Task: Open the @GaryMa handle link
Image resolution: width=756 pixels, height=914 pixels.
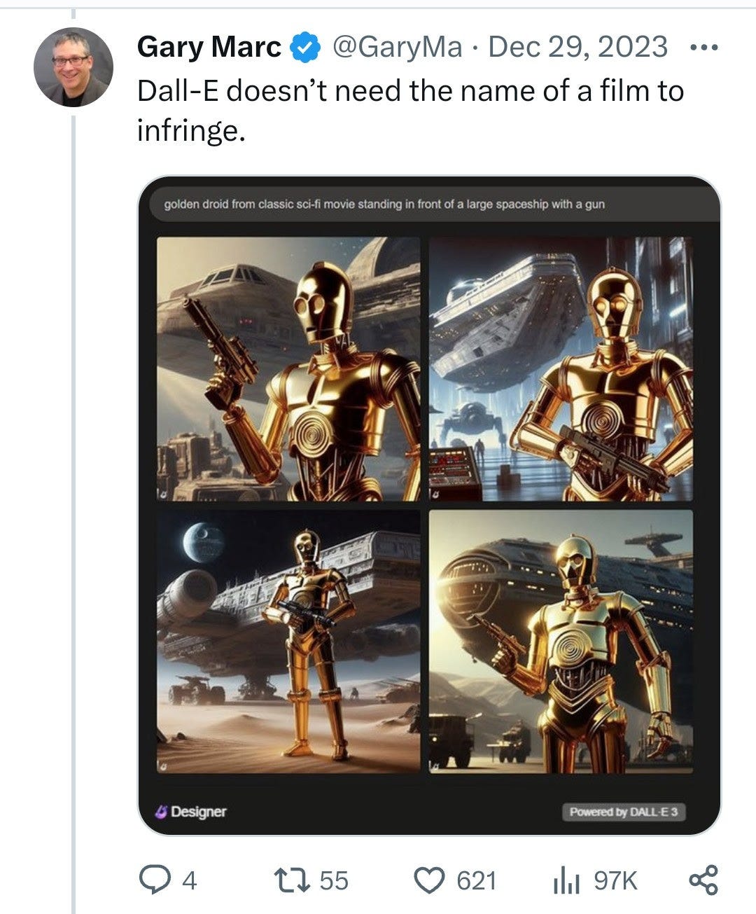Action: tap(396, 47)
